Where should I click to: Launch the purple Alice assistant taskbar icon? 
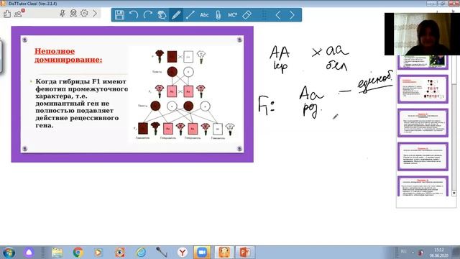29,253
